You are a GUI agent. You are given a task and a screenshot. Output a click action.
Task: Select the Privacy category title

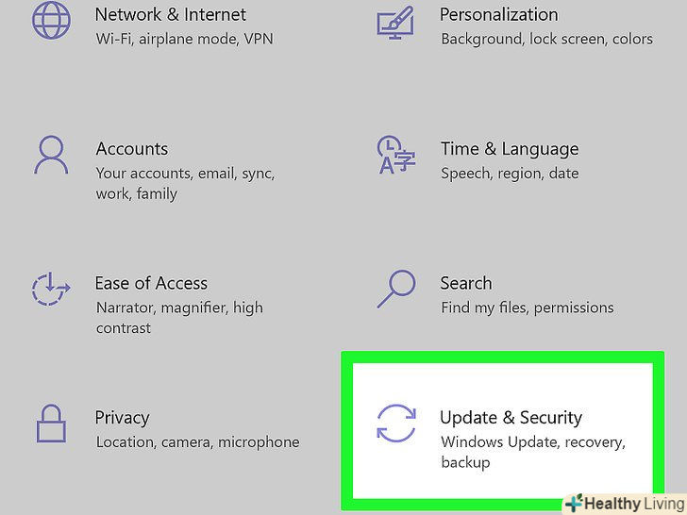123,418
